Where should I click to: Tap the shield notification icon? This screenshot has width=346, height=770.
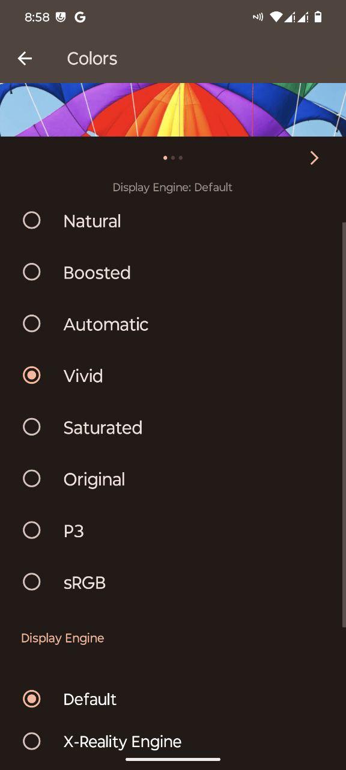tap(61, 17)
